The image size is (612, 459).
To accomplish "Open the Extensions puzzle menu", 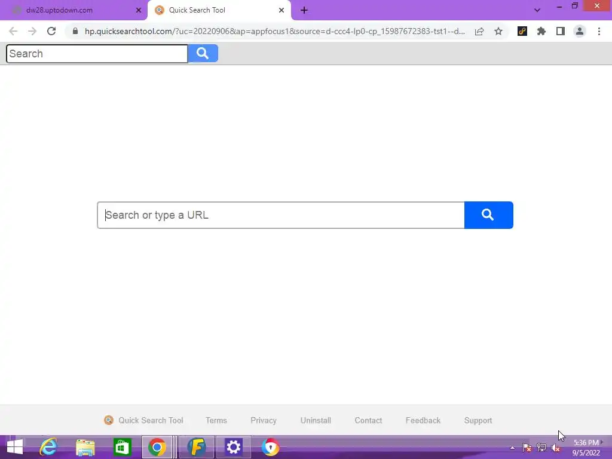I will tap(541, 31).
